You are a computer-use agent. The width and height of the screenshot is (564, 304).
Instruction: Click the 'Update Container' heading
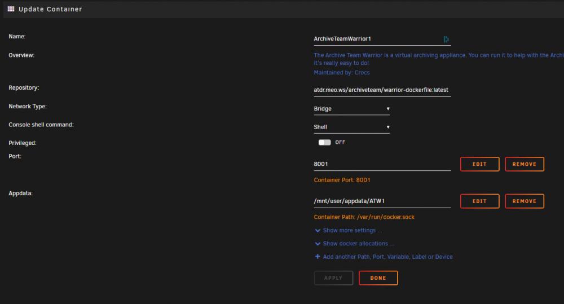pyautogui.click(x=50, y=10)
